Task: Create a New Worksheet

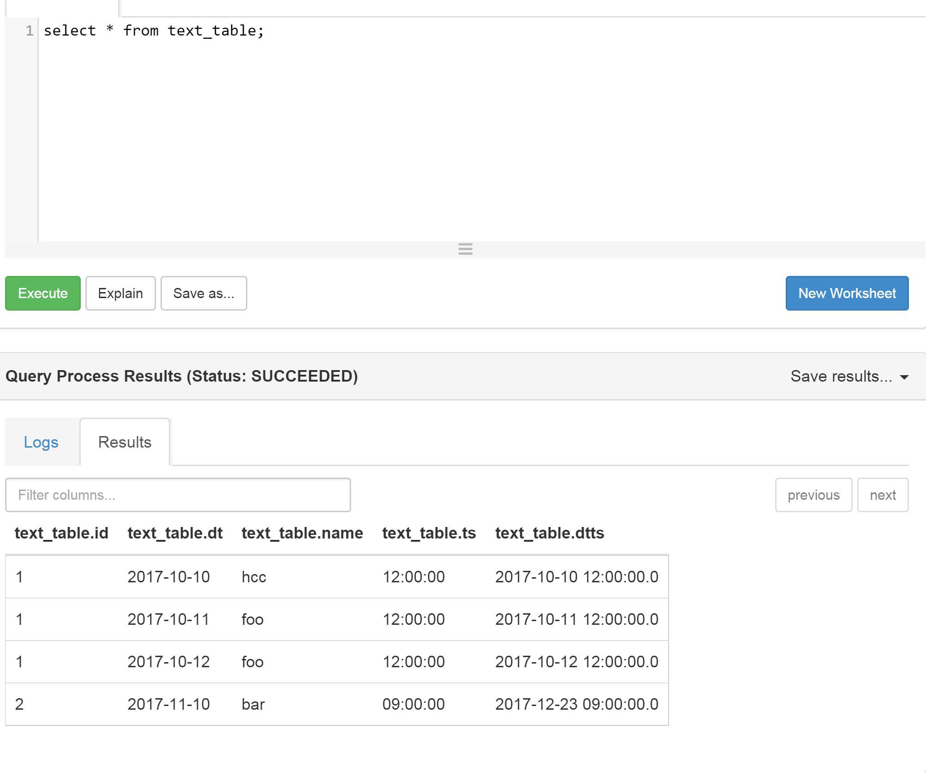Action: tap(847, 293)
